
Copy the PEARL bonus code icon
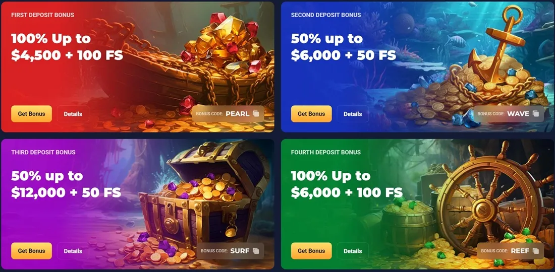tap(256, 114)
